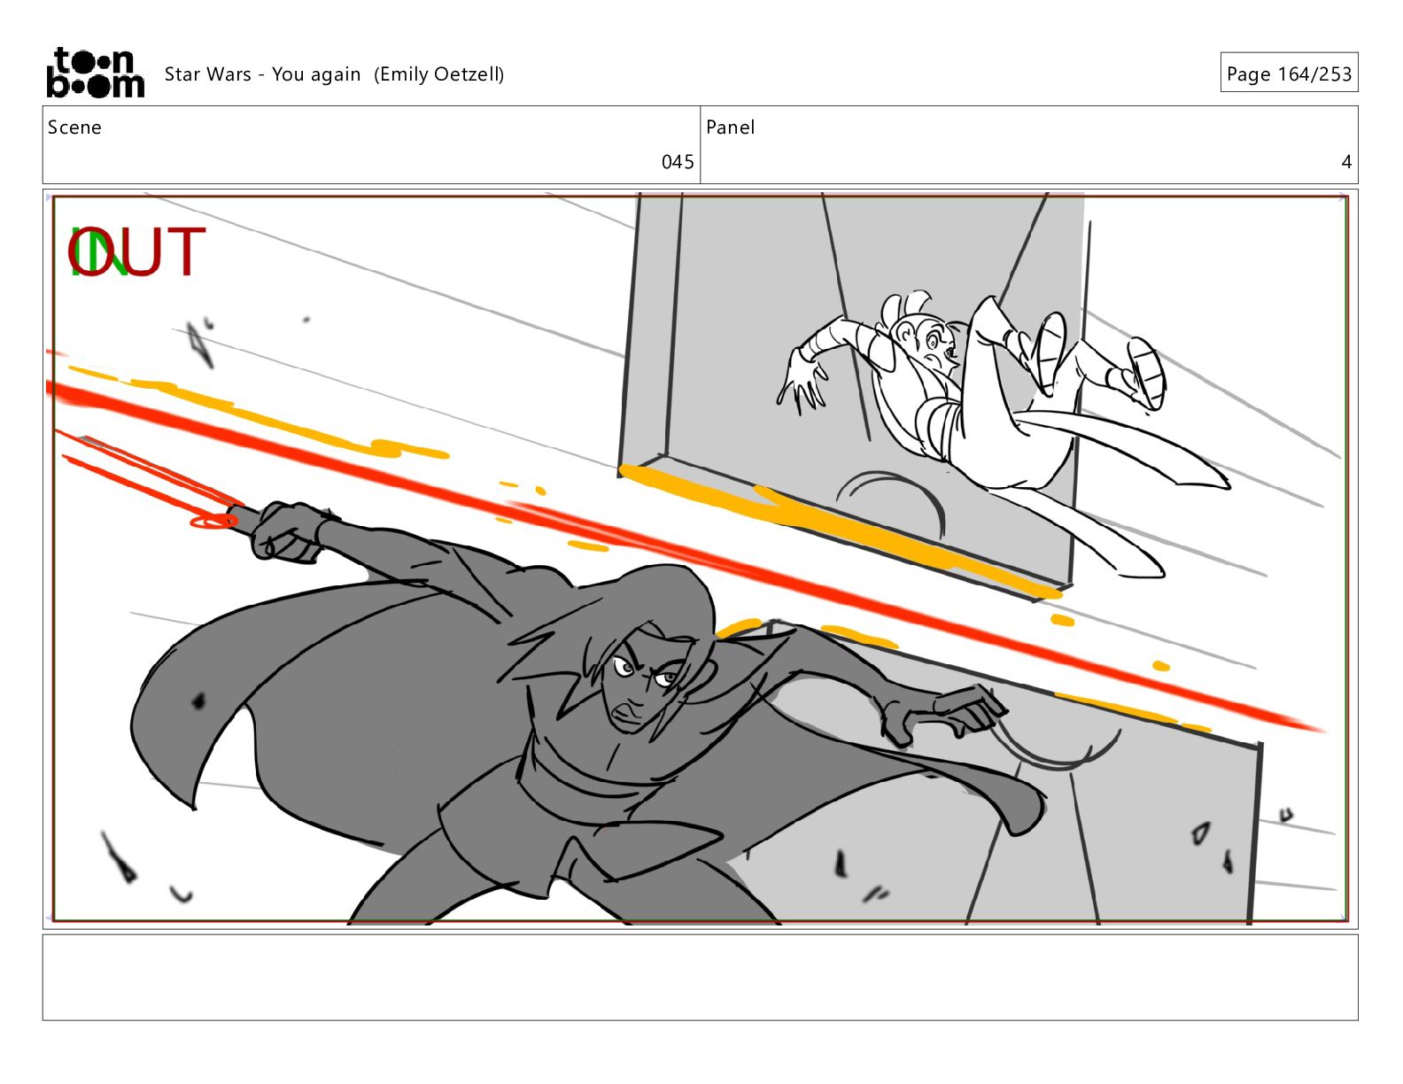Select scene number '045'
1403x1084 pixels.
678,162
